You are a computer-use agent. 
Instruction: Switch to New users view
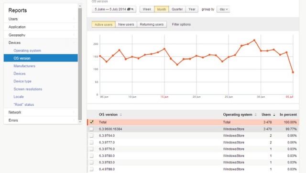[x=126, y=24]
